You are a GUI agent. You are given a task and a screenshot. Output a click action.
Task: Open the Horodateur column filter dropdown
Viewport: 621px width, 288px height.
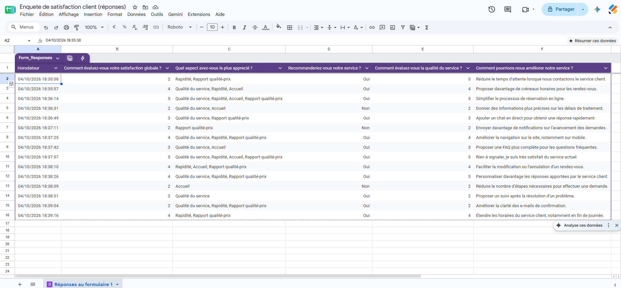pyautogui.click(x=56, y=68)
